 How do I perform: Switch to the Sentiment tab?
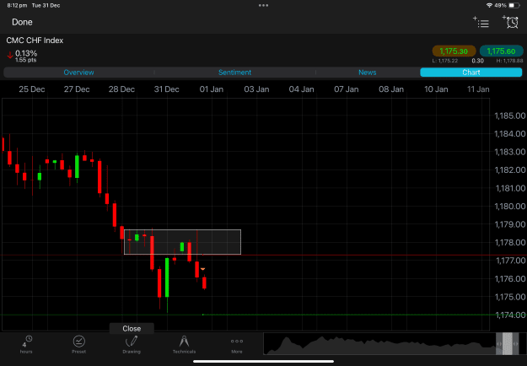(x=234, y=73)
